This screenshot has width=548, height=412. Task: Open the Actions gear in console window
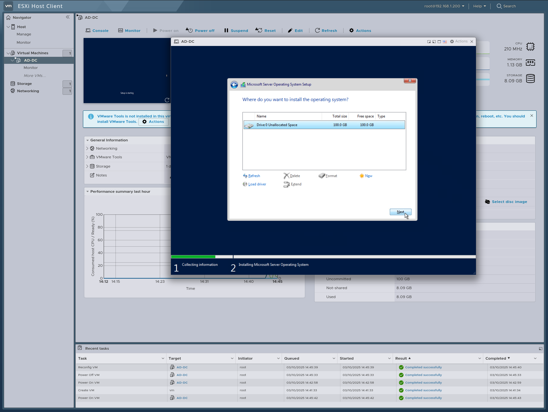(x=459, y=41)
